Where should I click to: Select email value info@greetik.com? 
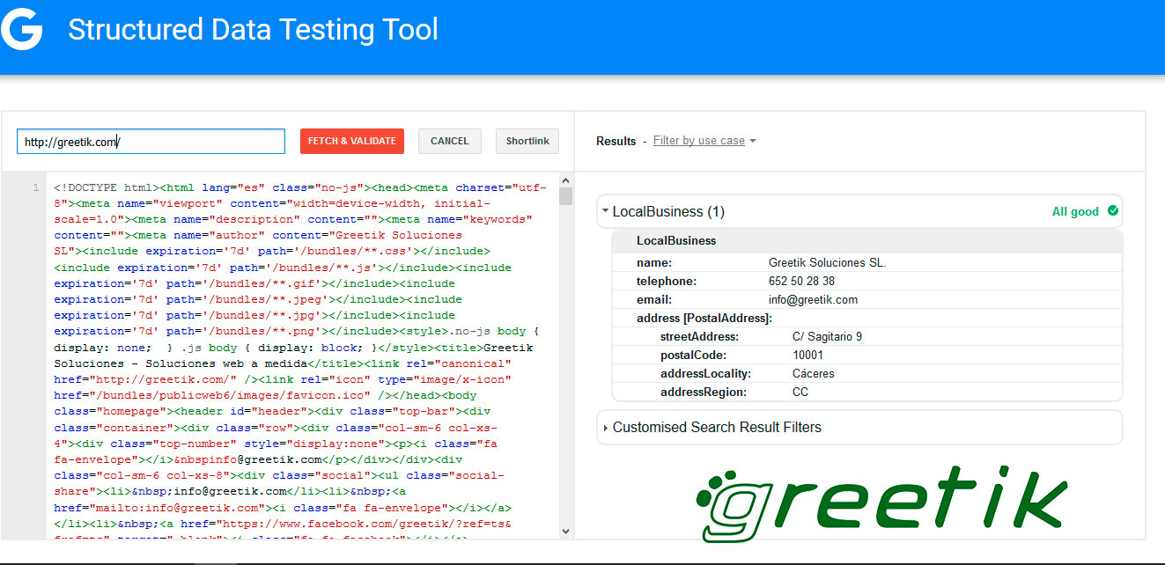[813, 300]
